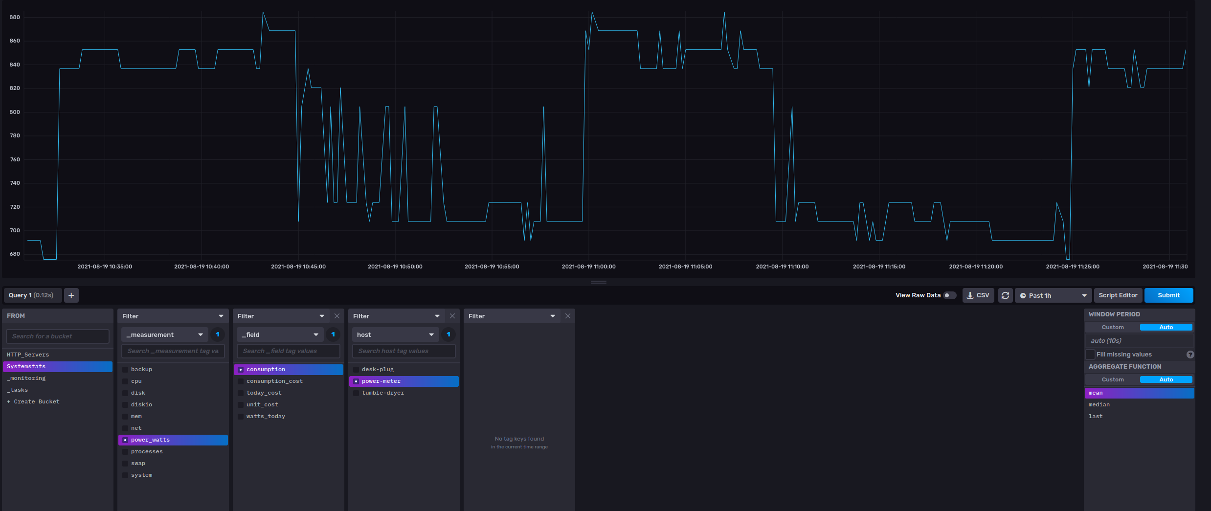
Task: Open the _field tag key dropdown
Action: pyautogui.click(x=280, y=334)
